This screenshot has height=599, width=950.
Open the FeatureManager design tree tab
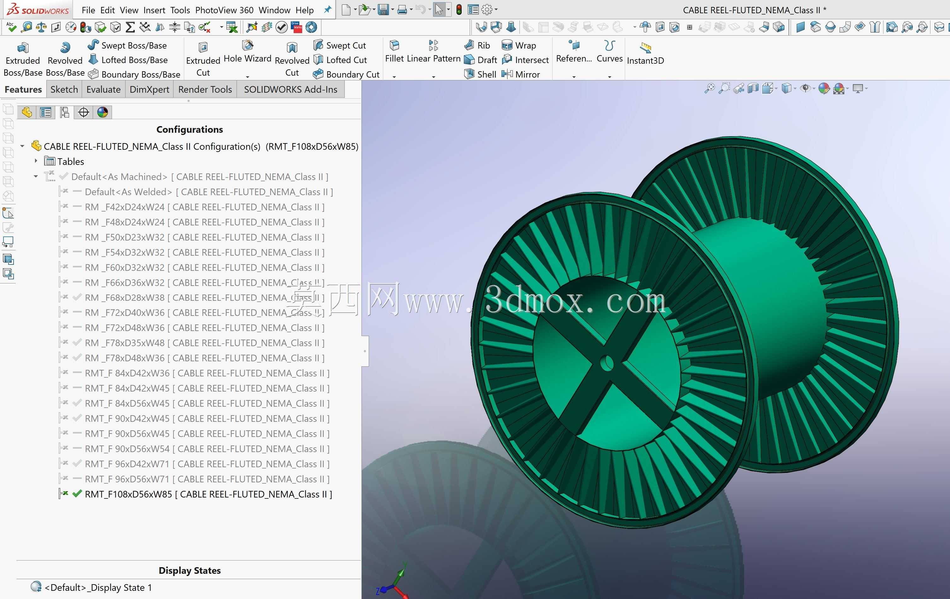pos(27,112)
